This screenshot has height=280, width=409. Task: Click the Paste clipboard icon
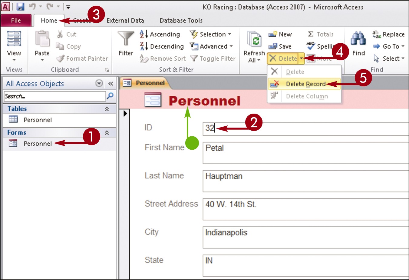coord(42,39)
